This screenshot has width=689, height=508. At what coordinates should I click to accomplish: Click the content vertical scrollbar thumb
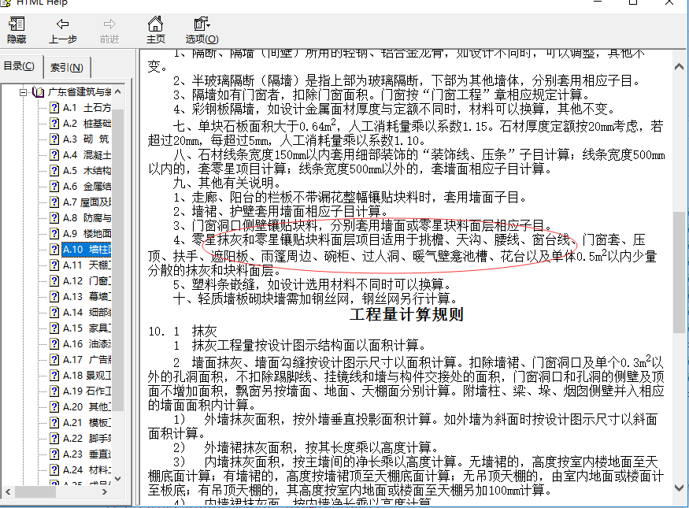tap(679, 272)
